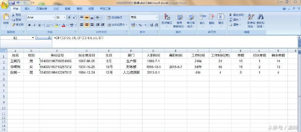Screen dimensions: 301x132
Task: Click the Name Box showing K2
Action: [x=15, y=38]
